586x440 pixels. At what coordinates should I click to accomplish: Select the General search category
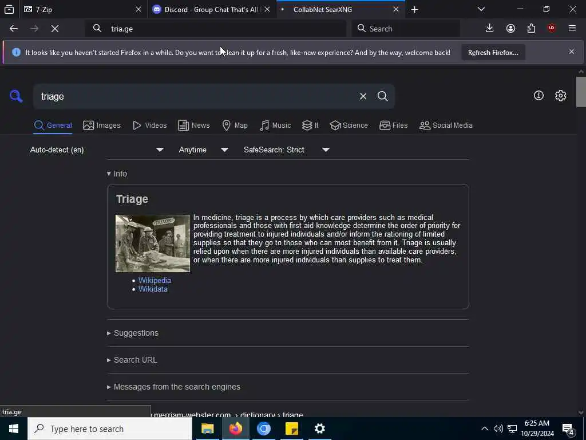(53, 125)
